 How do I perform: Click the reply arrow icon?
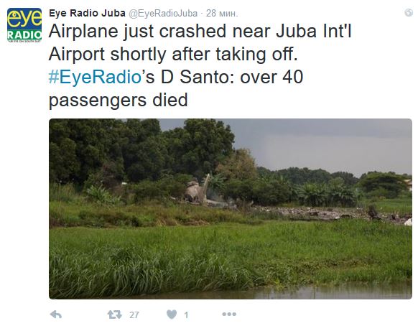[56, 315]
